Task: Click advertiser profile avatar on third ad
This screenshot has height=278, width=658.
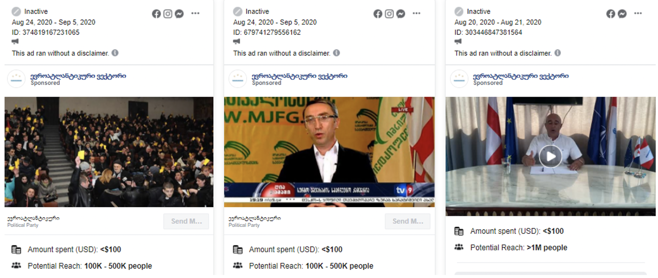Action: pyautogui.click(x=459, y=79)
